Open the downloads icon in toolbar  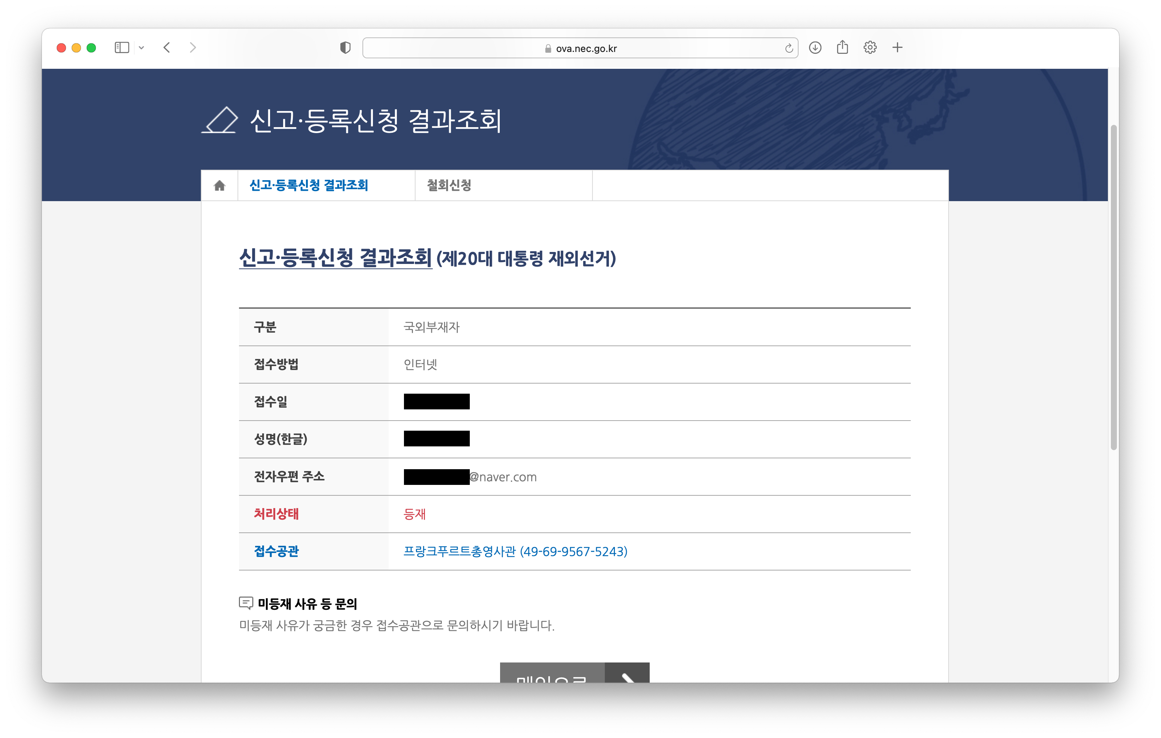point(815,47)
